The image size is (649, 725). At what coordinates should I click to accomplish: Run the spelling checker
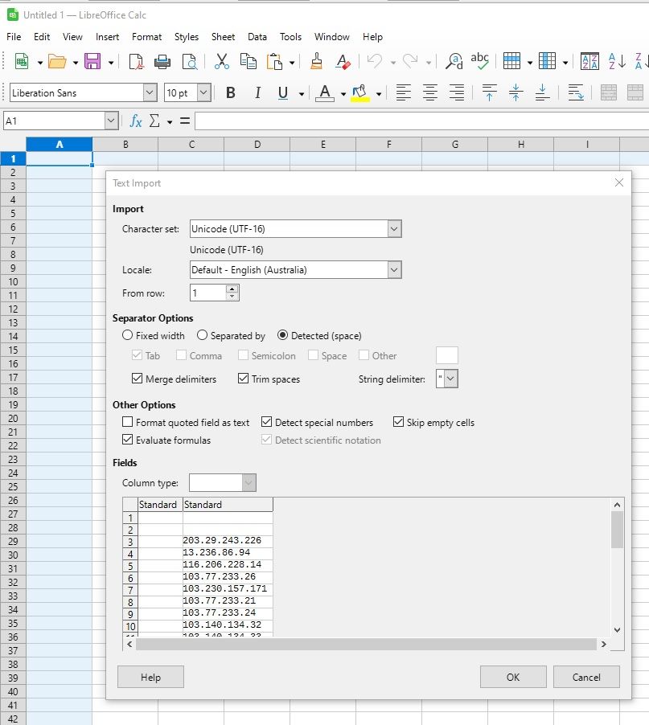pos(480,62)
